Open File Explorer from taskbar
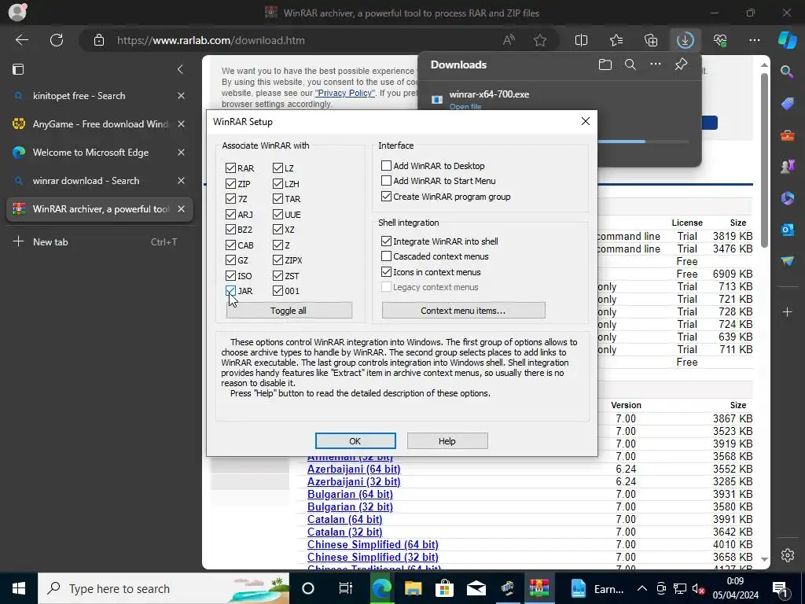This screenshot has height=604, width=805. tap(414, 588)
